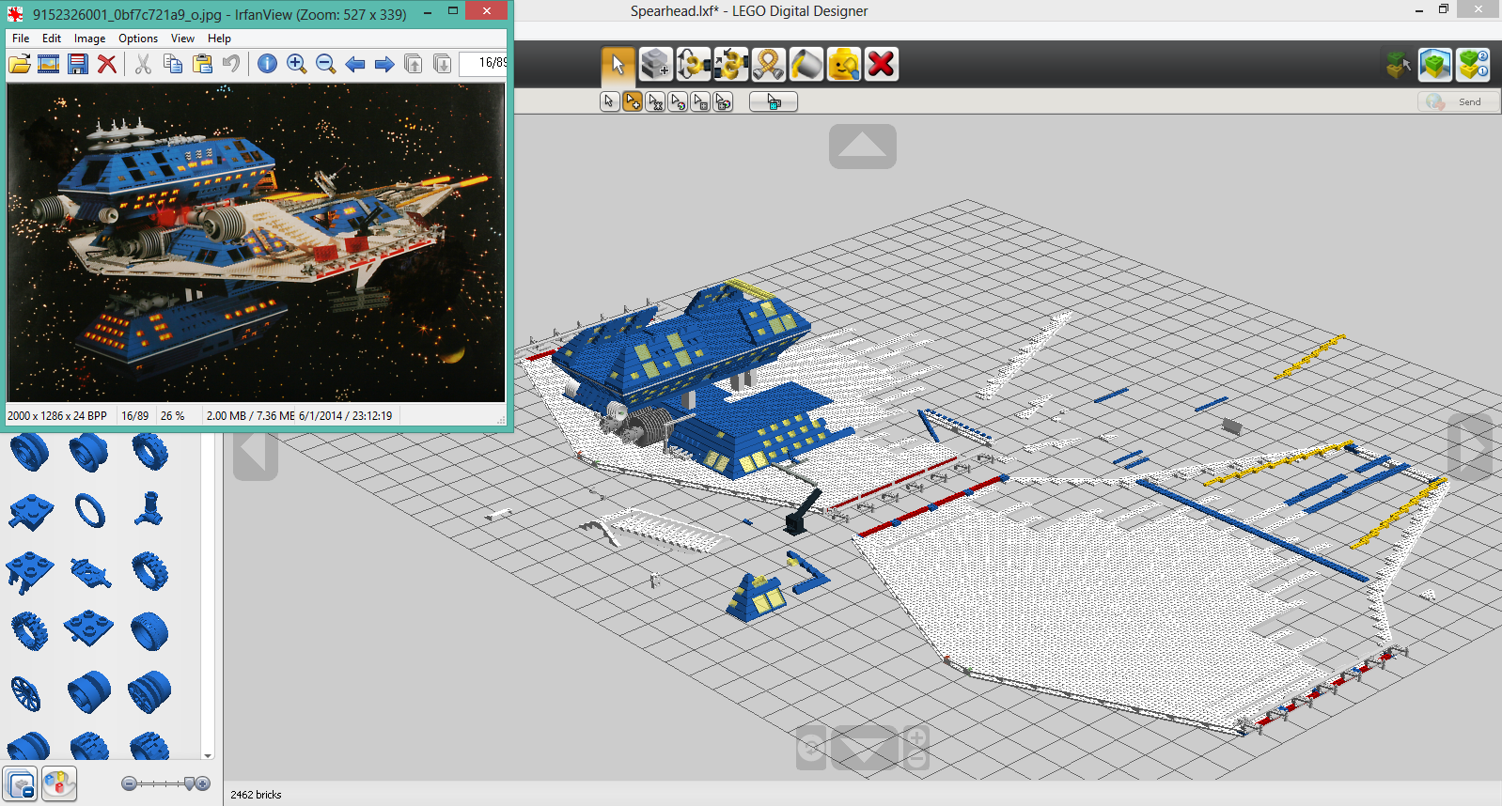Click the IrfanView Paste clipboard icon
The height and width of the screenshot is (806, 1502).
(x=202, y=64)
